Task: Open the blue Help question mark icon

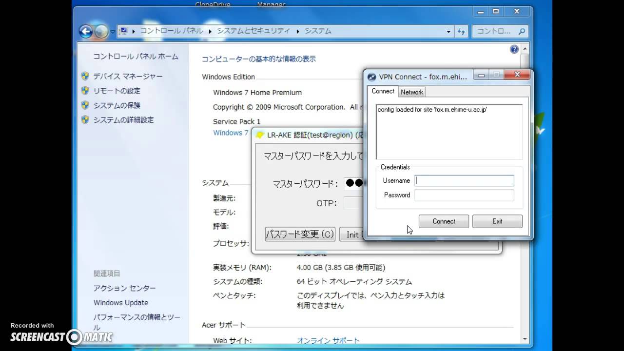Action: tap(514, 49)
